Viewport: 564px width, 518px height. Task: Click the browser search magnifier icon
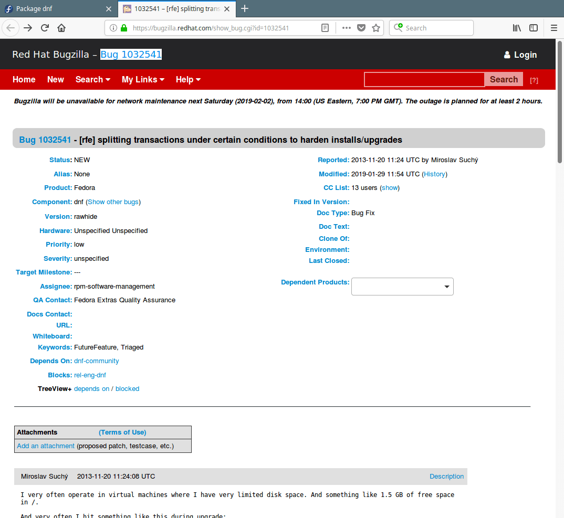pyautogui.click(x=398, y=28)
